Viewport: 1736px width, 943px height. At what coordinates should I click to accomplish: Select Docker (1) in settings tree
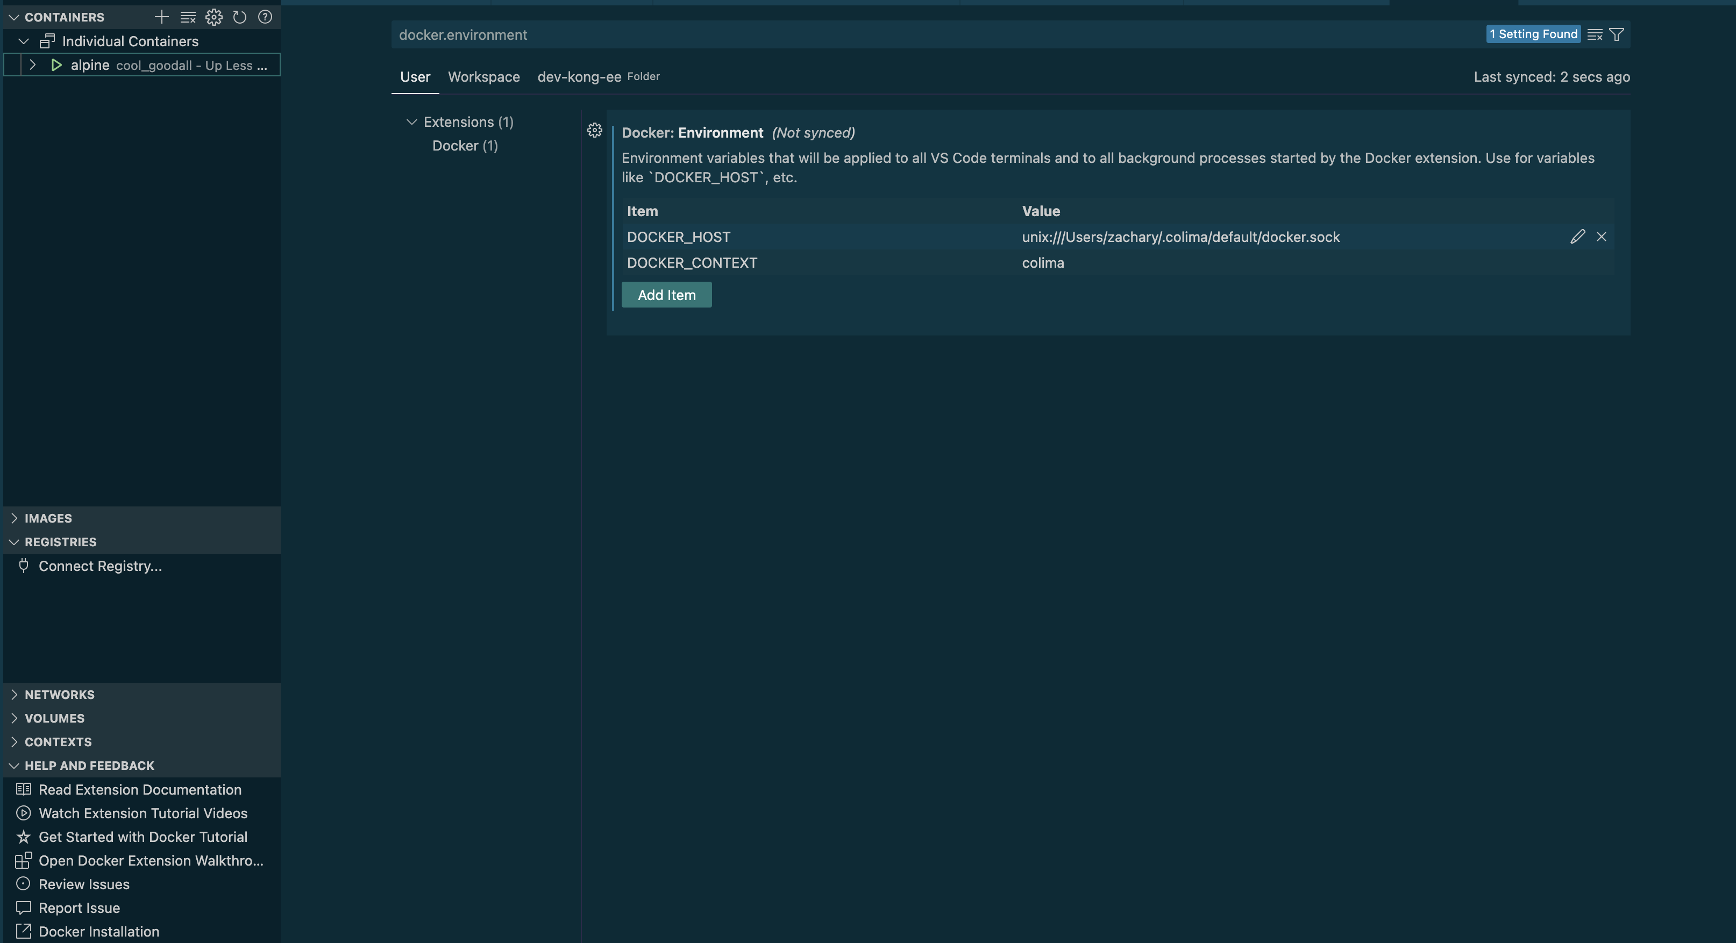click(x=465, y=146)
